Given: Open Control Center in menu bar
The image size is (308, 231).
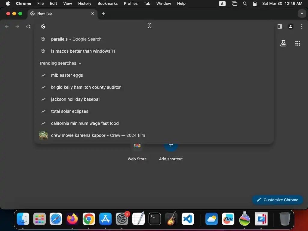Looking at the screenshot, I should (x=255, y=4).
